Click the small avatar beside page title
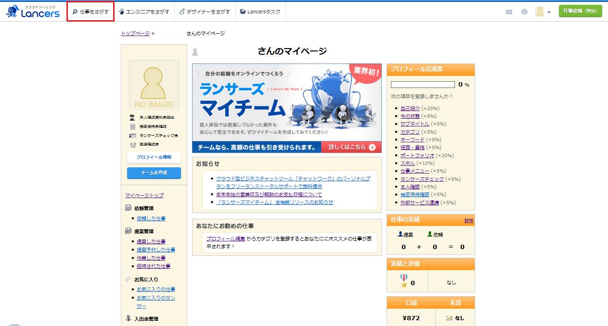 click(195, 52)
